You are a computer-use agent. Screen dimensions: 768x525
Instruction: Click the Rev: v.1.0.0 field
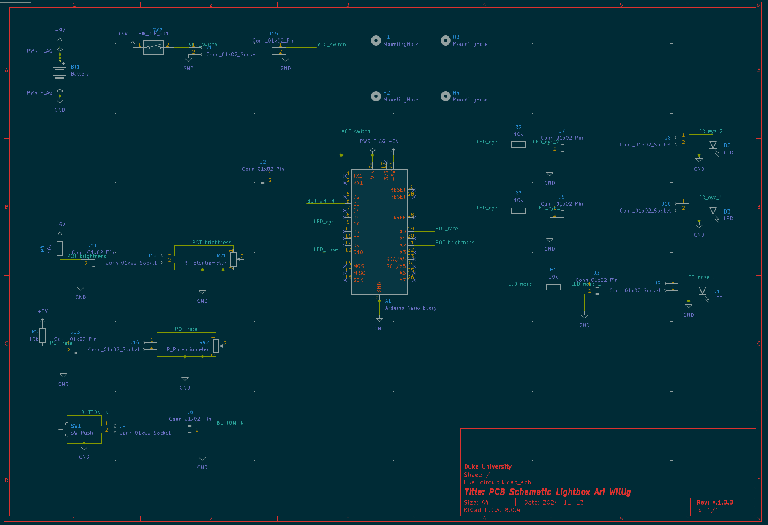coord(715,503)
